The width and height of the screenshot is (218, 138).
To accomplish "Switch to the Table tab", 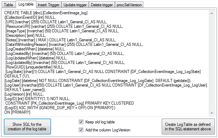I will coord(8,5).
